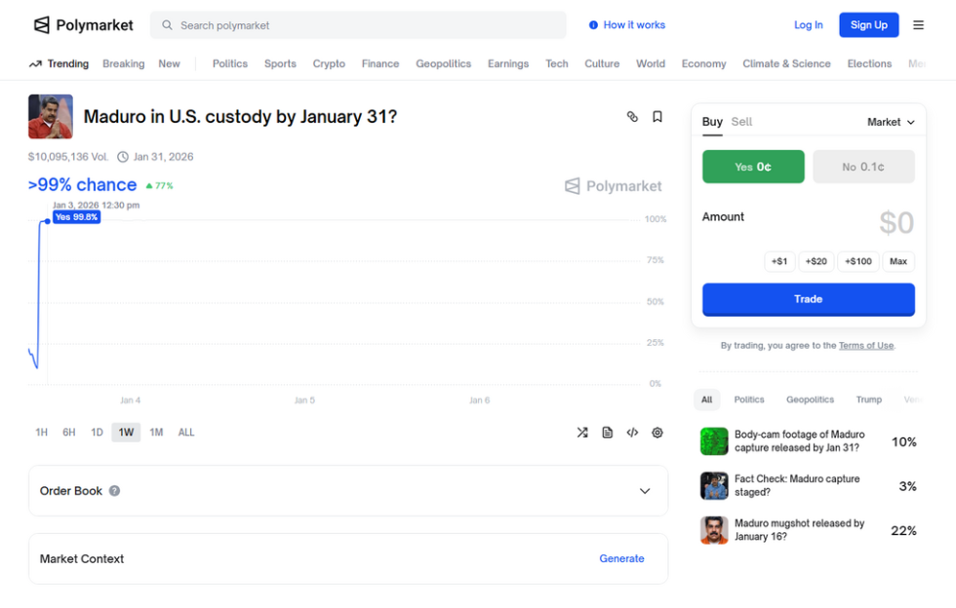The image size is (956, 608).
Task: Set chart range to ALL
Action: coord(186,432)
